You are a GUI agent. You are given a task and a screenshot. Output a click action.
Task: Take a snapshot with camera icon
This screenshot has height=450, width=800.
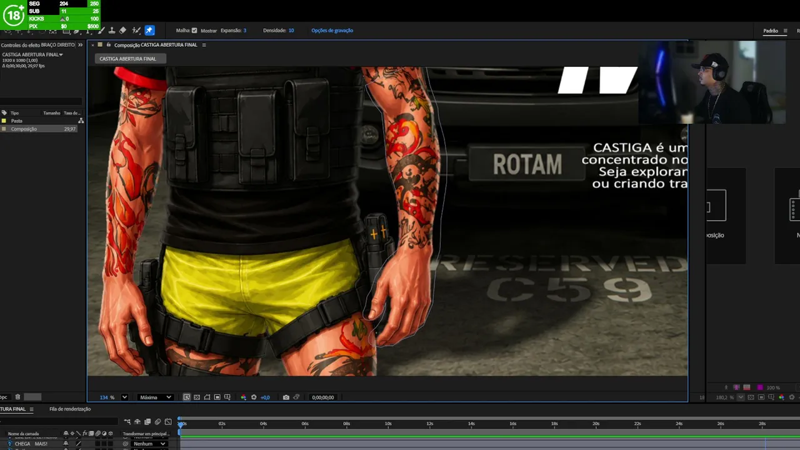tap(286, 397)
